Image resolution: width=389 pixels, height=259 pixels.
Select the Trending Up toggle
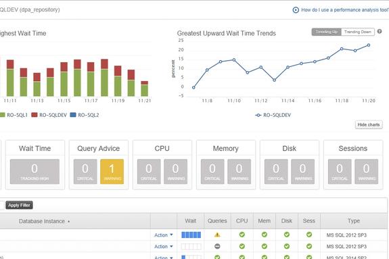click(327, 32)
